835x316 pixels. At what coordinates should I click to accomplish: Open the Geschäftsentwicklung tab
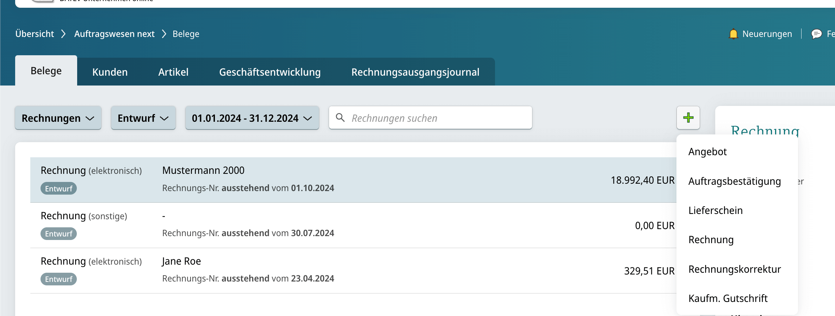point(270,72)
